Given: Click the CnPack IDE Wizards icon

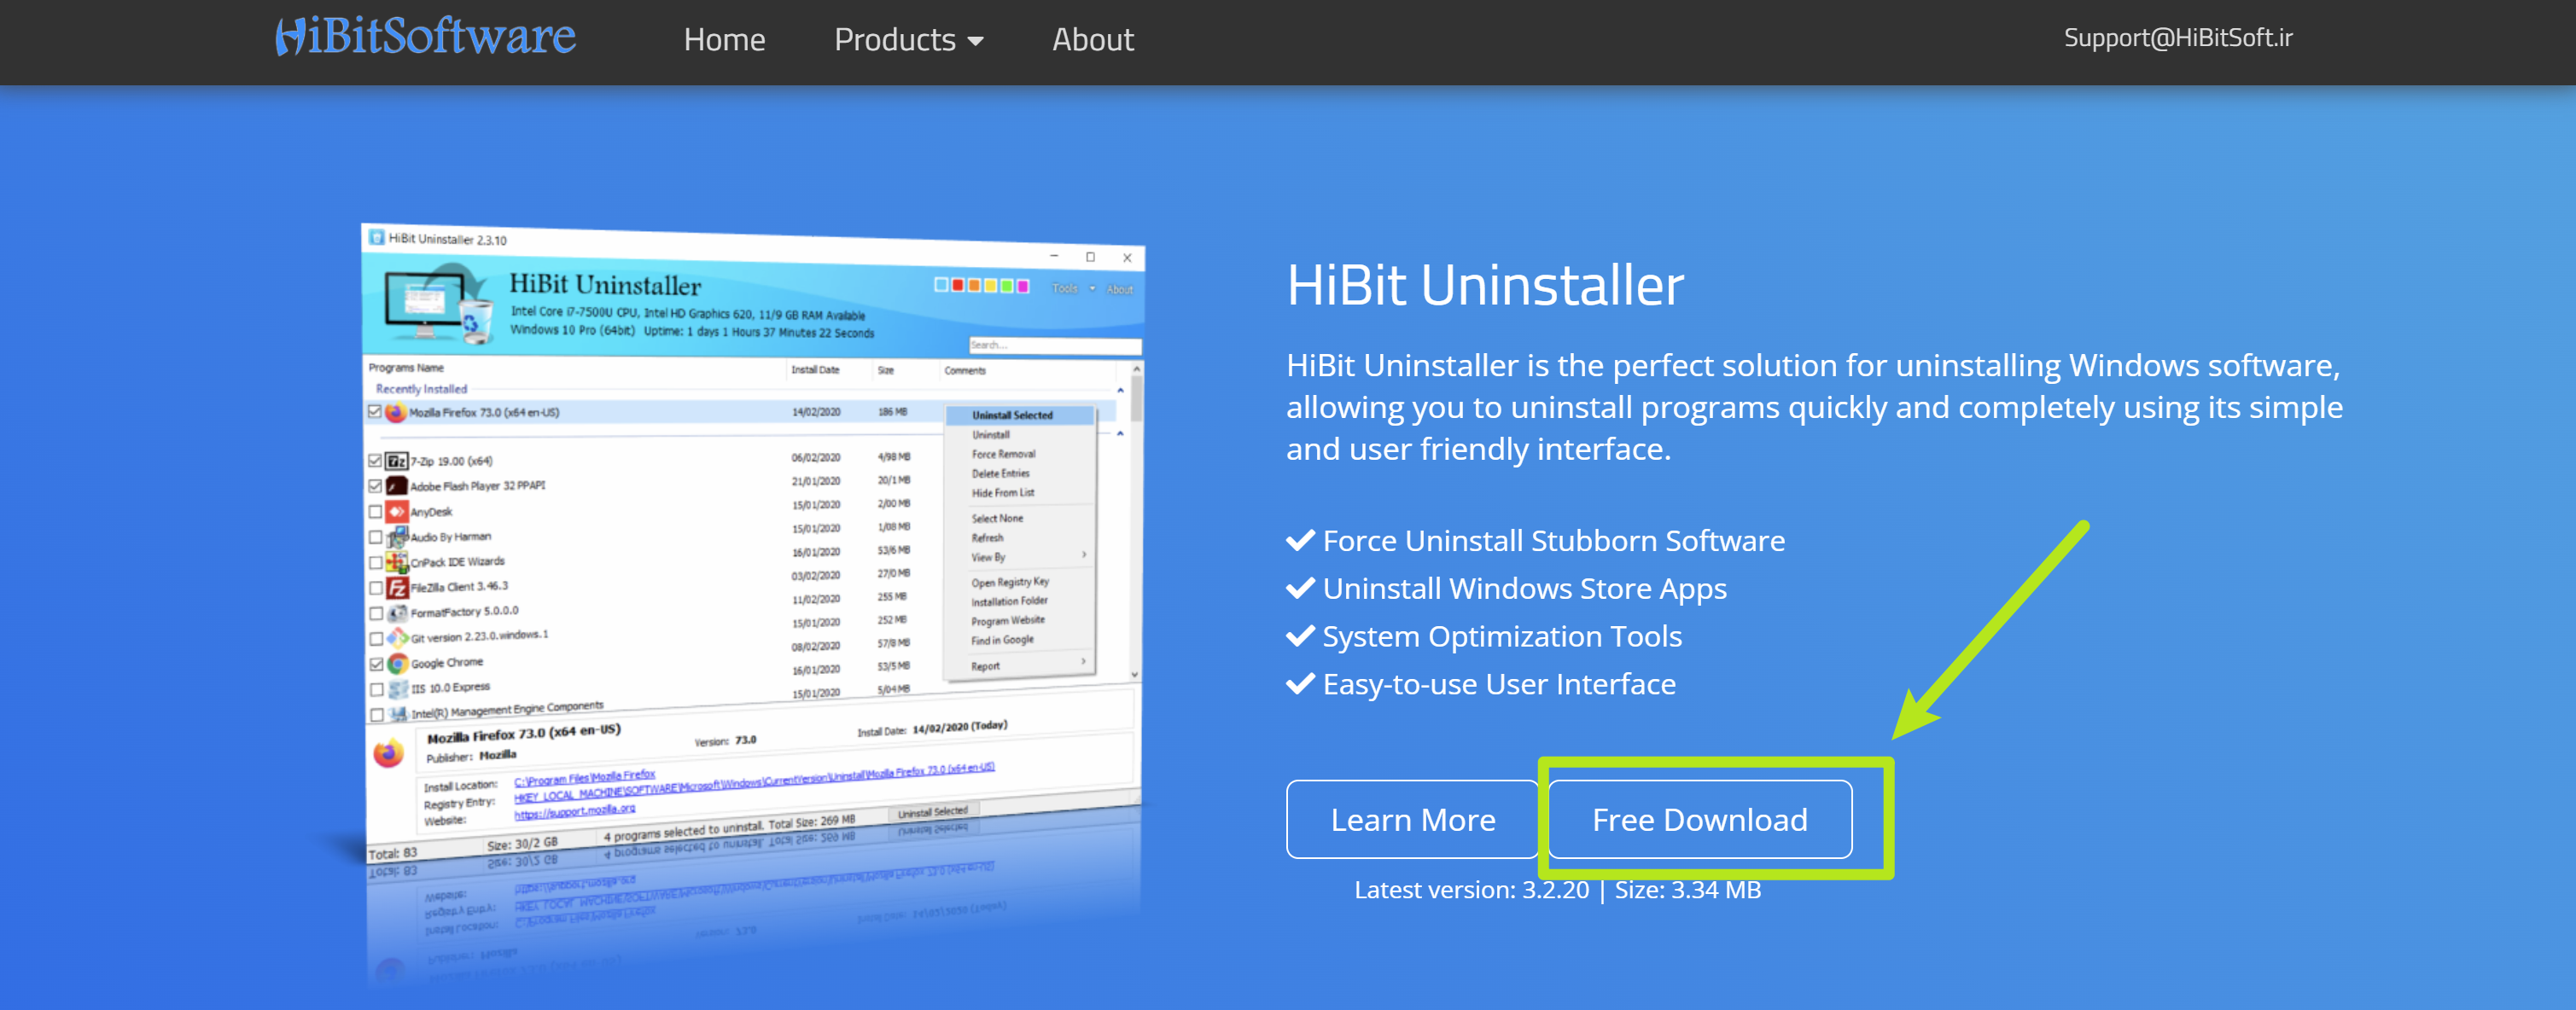Looking at the screenshot, I should [397, 562].
